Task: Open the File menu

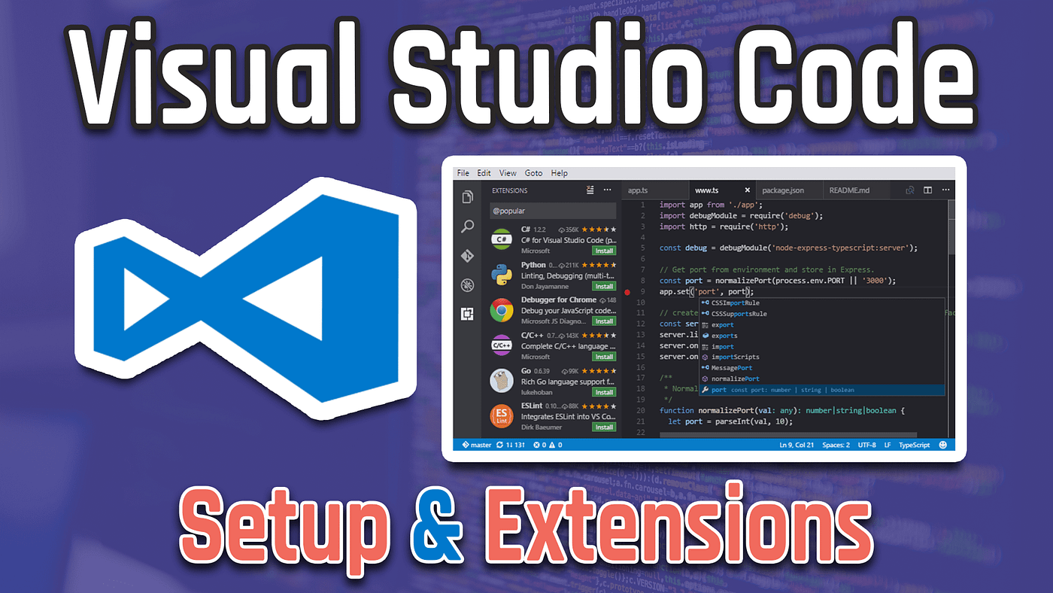Action: coord(463,173)
